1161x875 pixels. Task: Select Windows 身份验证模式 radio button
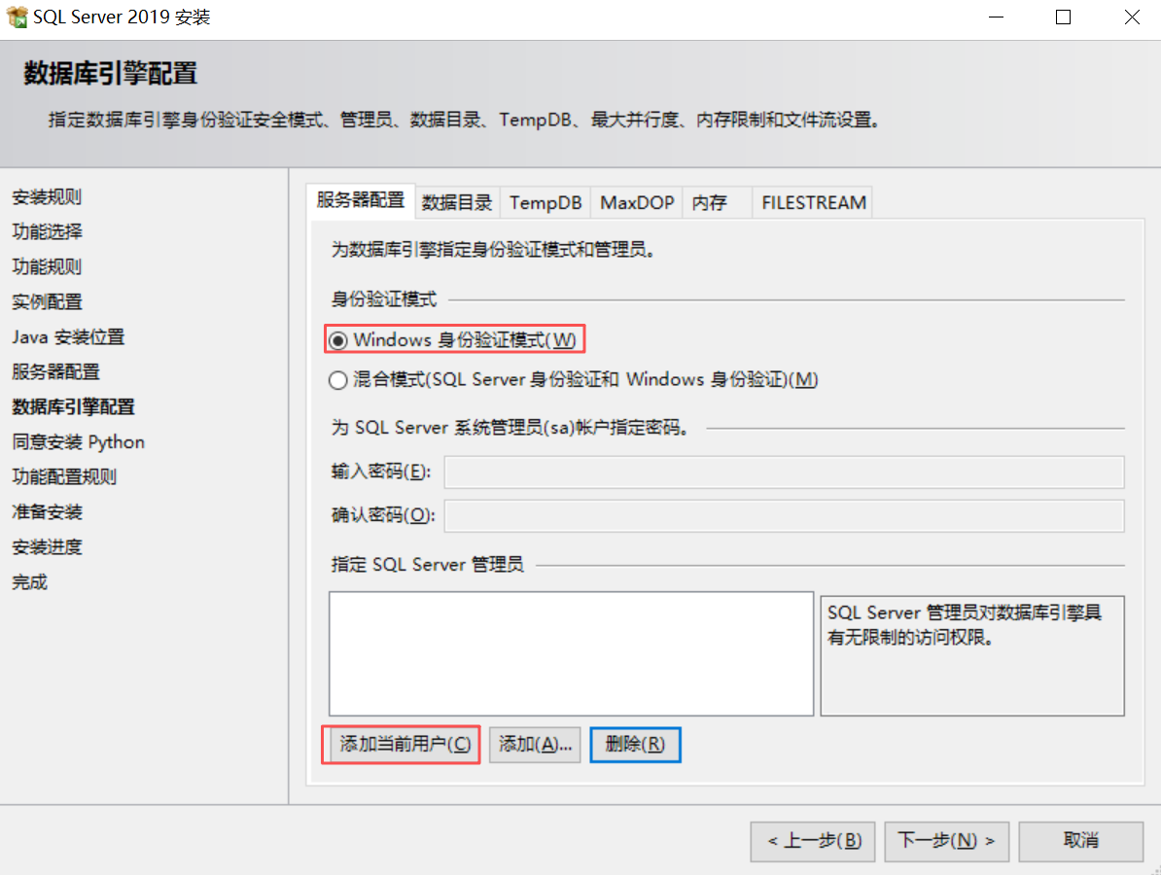338,340
